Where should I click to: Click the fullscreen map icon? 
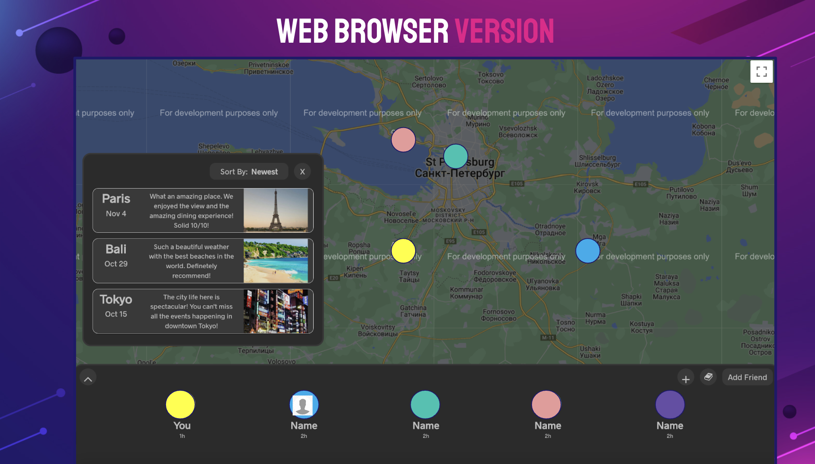pyautogui.click(x=761, y=72)
